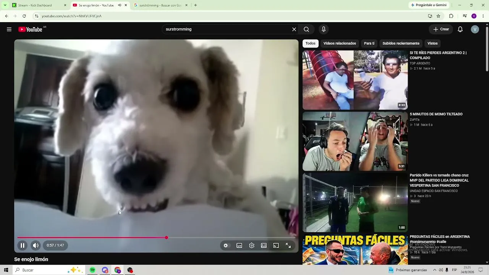Open Partido Killers vs tornado chano cruz title
The height and width of the screenshot is (275, 489).
click(439, 180)
